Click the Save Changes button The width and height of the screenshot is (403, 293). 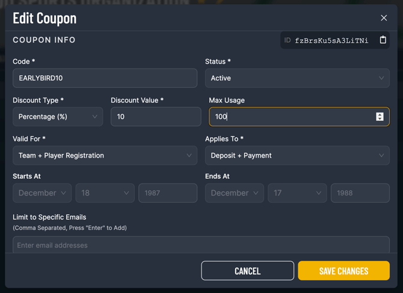[x=343, y=271]
